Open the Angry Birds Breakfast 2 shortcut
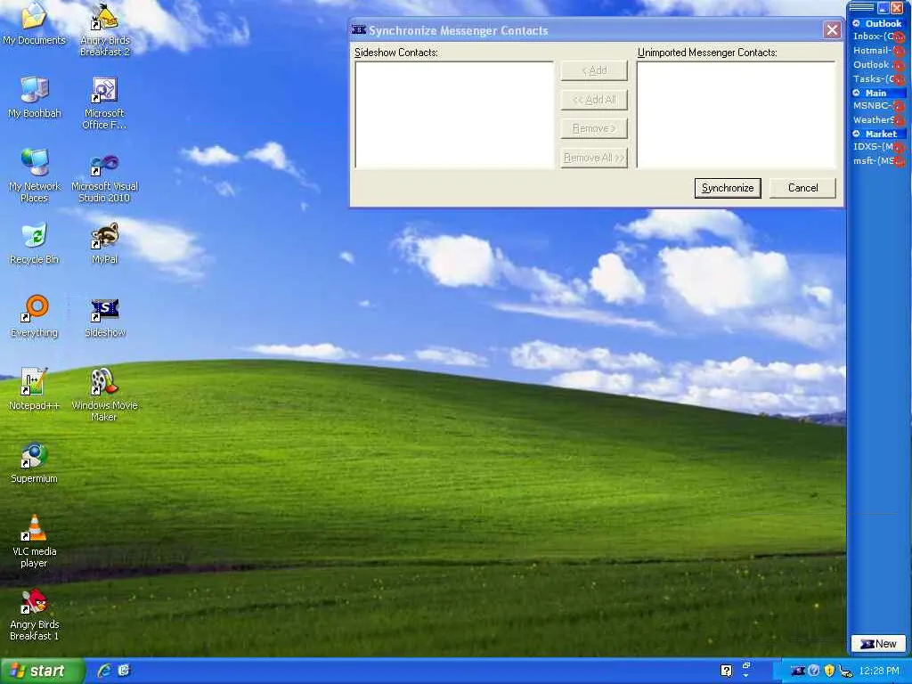Viewport: 912px width, 684px height. 105,29
